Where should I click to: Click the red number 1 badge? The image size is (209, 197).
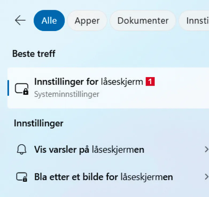pyautogui.click(x=150, y=82)
